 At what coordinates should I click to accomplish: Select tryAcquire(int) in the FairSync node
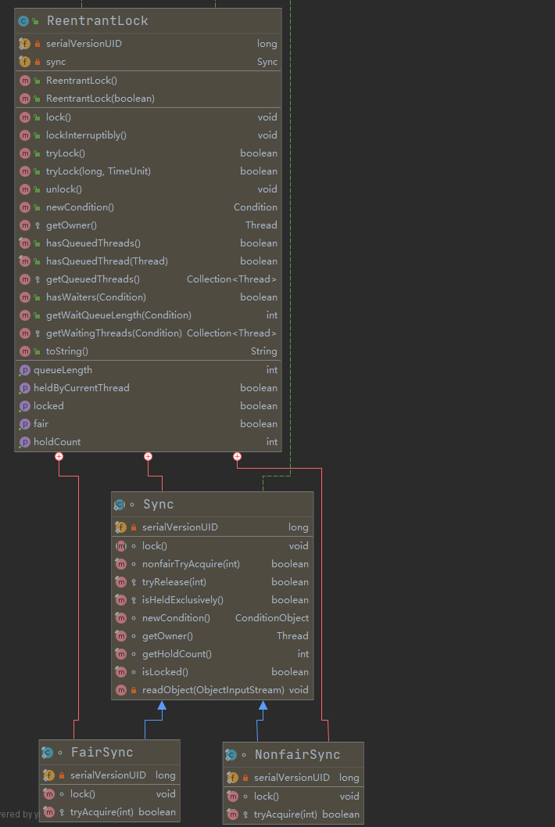click(102, 812)
